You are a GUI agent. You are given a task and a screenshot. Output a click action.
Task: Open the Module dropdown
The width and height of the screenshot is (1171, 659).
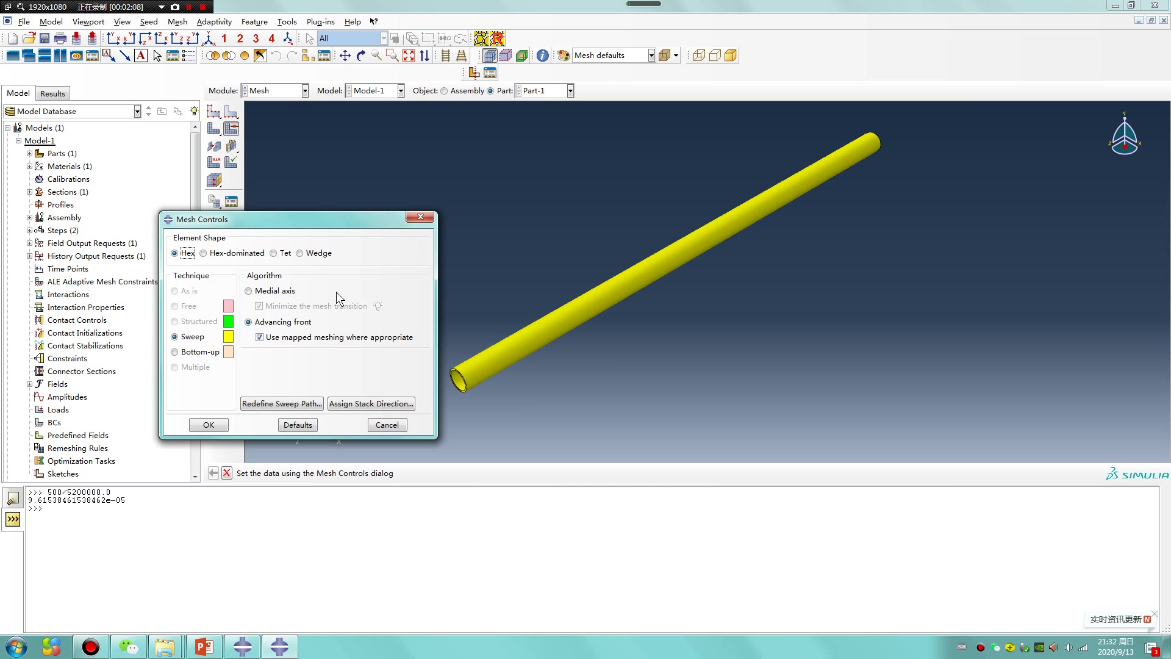(x=304, y=91)
